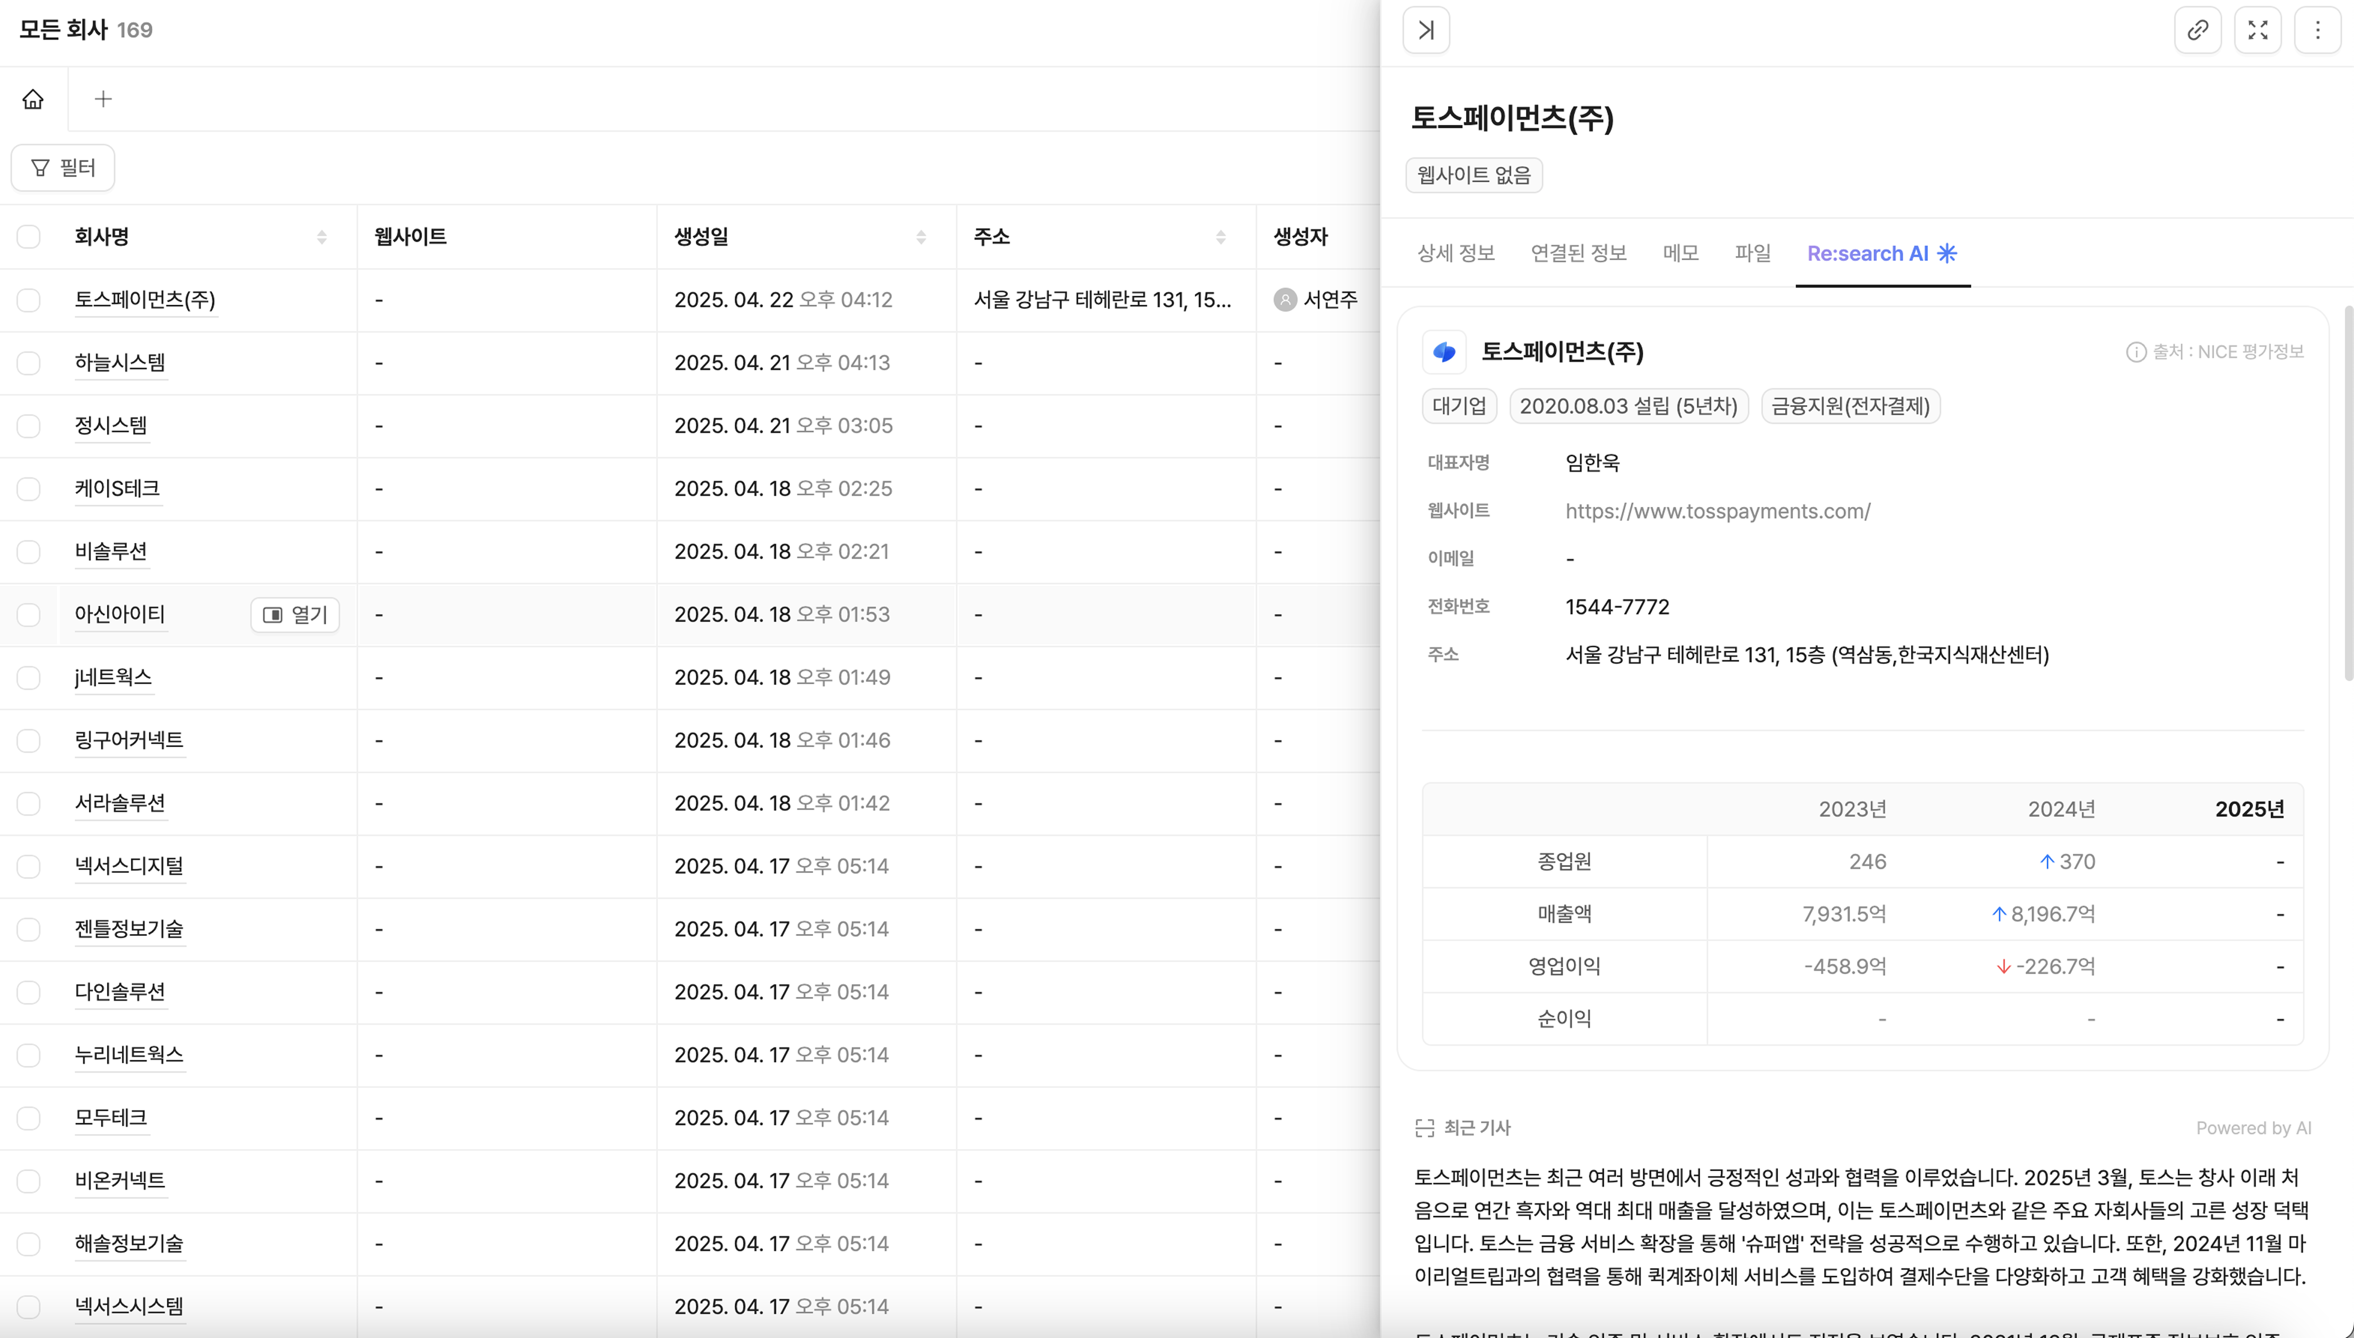Click the info icon beside 출처 NICE 평가정보
The height and width of the screenshot is (1338, 2354).
click(x=2136, y=352)
